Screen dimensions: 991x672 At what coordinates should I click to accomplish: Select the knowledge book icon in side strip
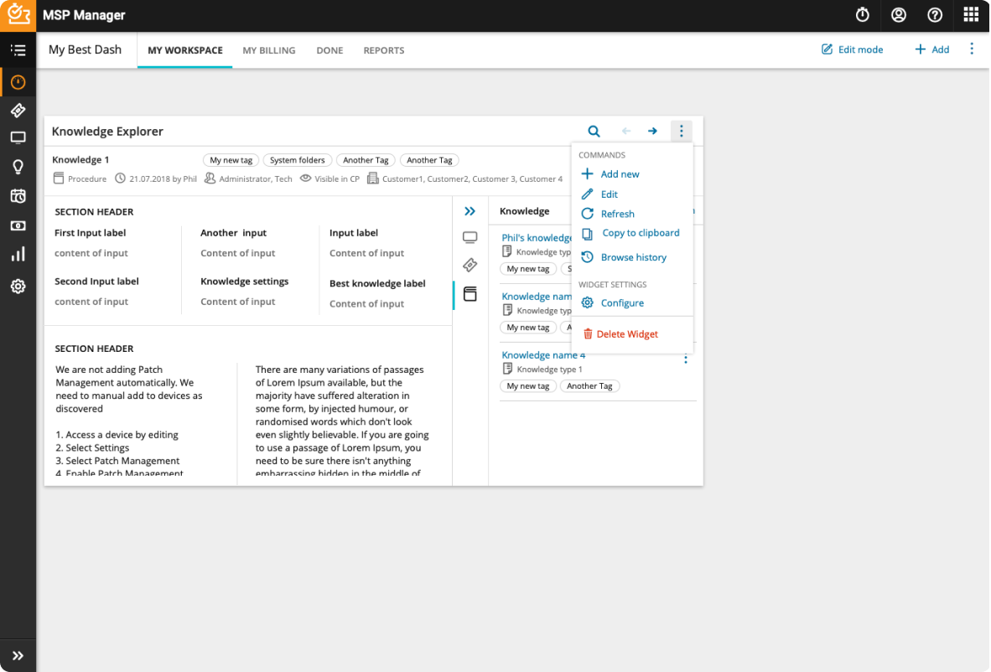click(x=470, y=293)
